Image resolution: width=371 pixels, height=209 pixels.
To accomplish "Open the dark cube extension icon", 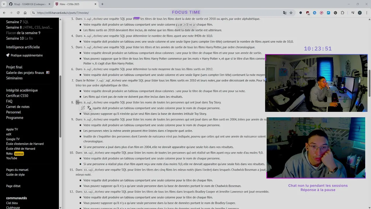I will (301, 13).
